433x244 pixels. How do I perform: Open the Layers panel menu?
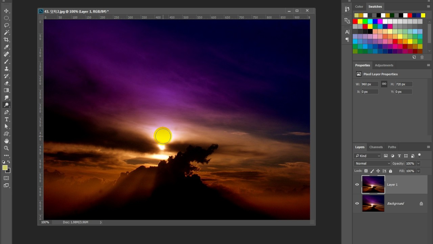pyautogui.click(x=428, y=147)
